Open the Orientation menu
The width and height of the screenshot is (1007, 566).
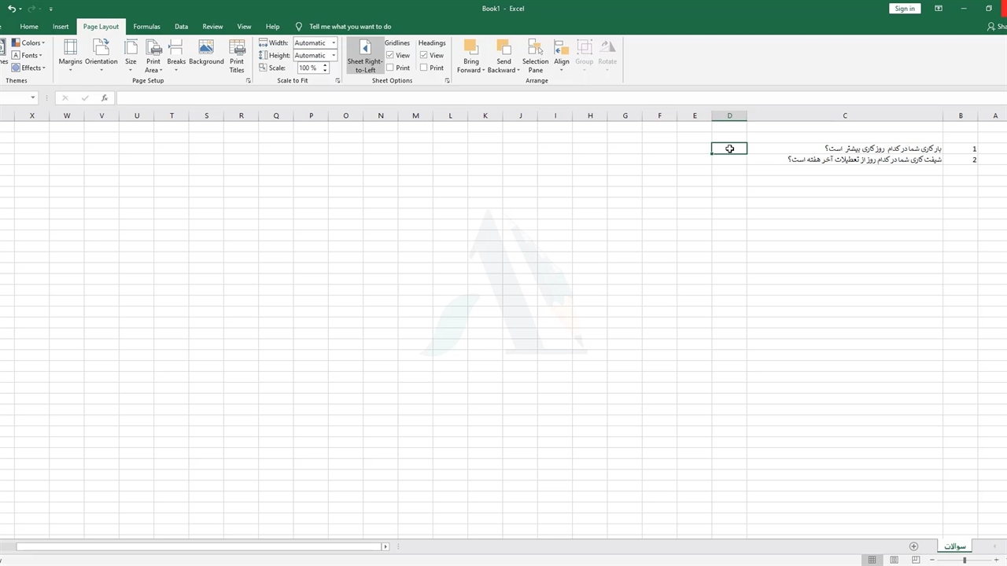point(101,54)
